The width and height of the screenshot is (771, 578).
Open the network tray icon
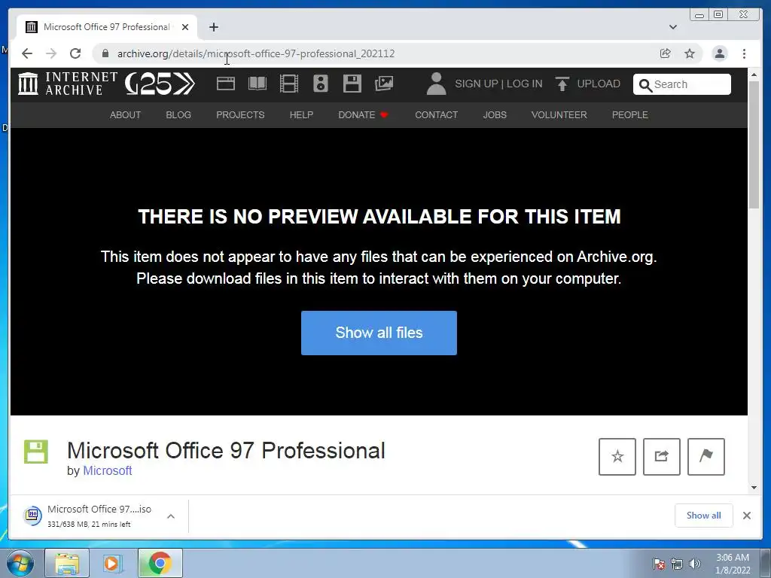tap(677, 564)
